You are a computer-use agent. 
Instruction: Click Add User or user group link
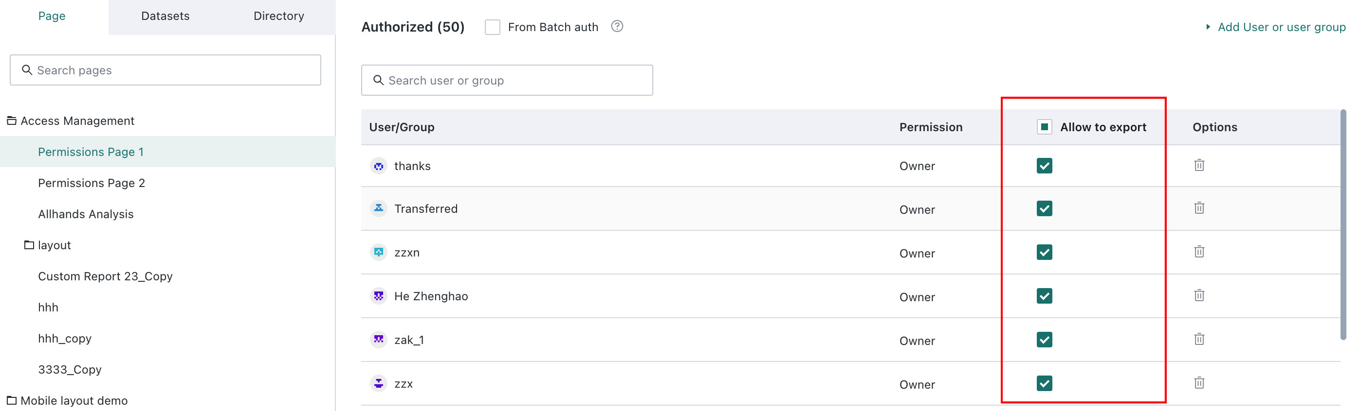[1281, 27]
